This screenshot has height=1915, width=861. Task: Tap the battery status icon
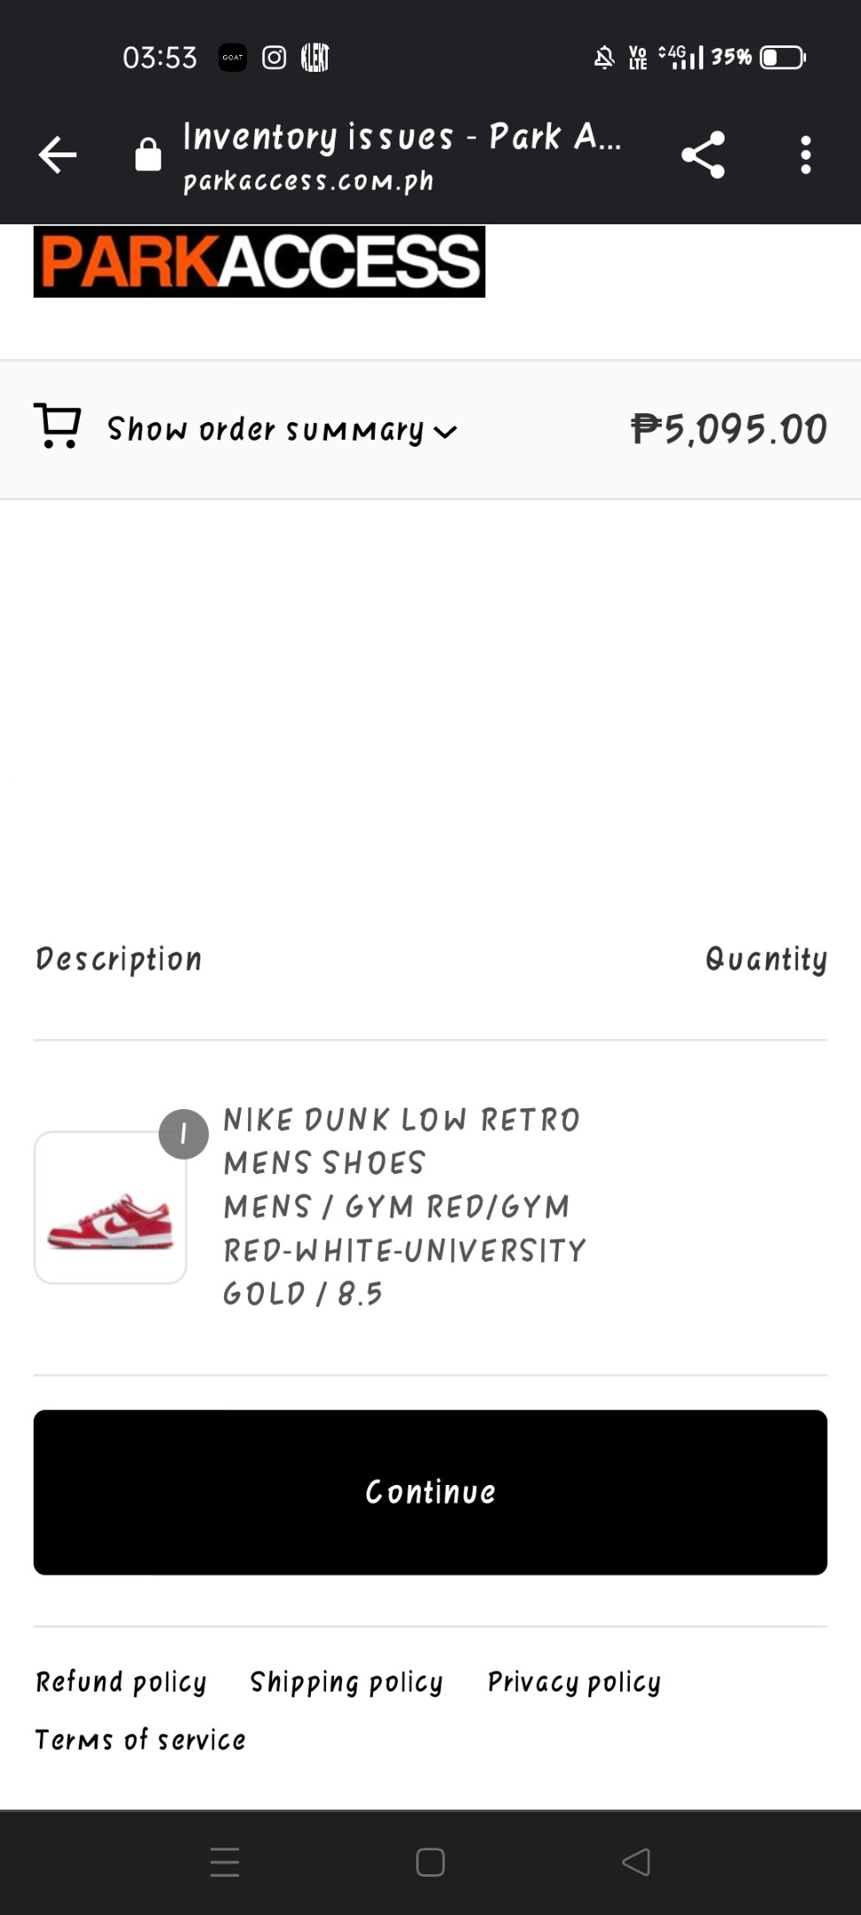point(782,58)
